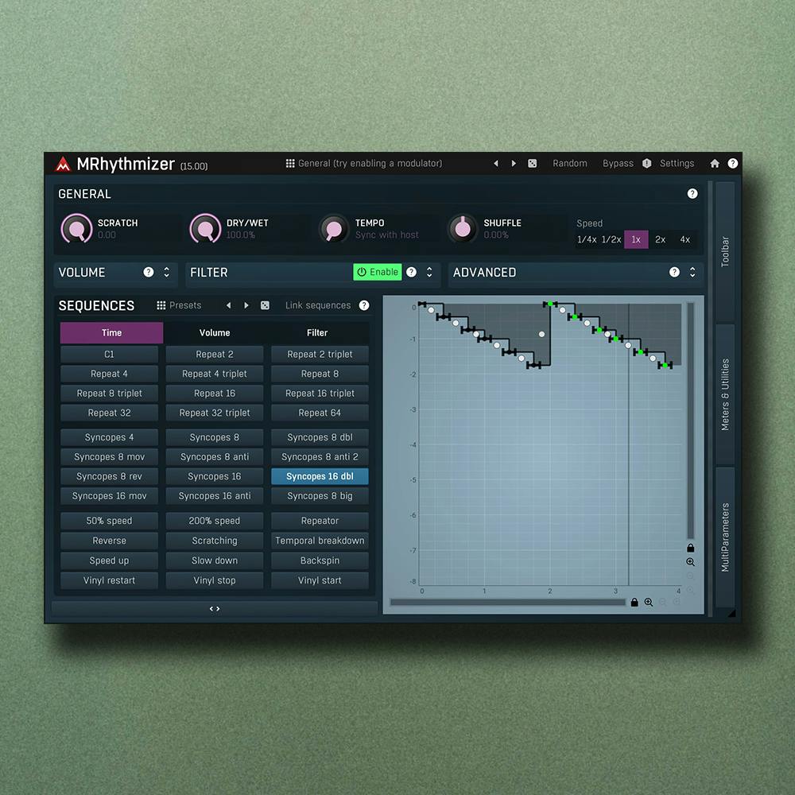
Task: Open the Link sequences help icon
Action: tap(364, 305)
